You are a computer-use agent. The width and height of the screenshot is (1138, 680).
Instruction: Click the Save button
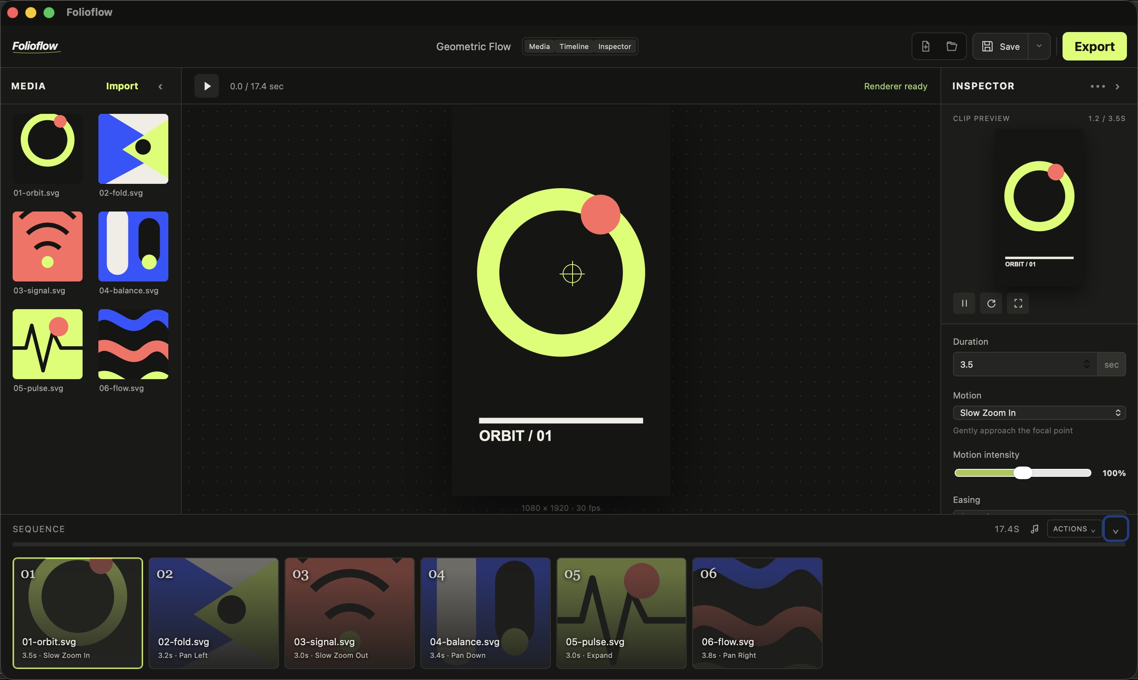click(1000, 46)
